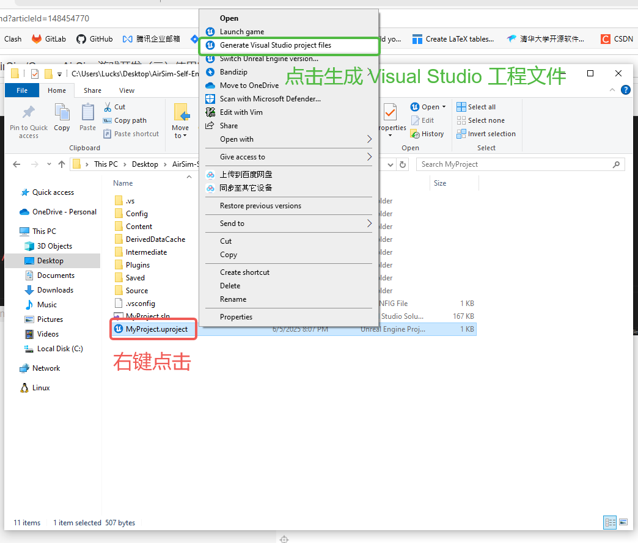
Task: Click the Select none button
Action: [480, 120]
